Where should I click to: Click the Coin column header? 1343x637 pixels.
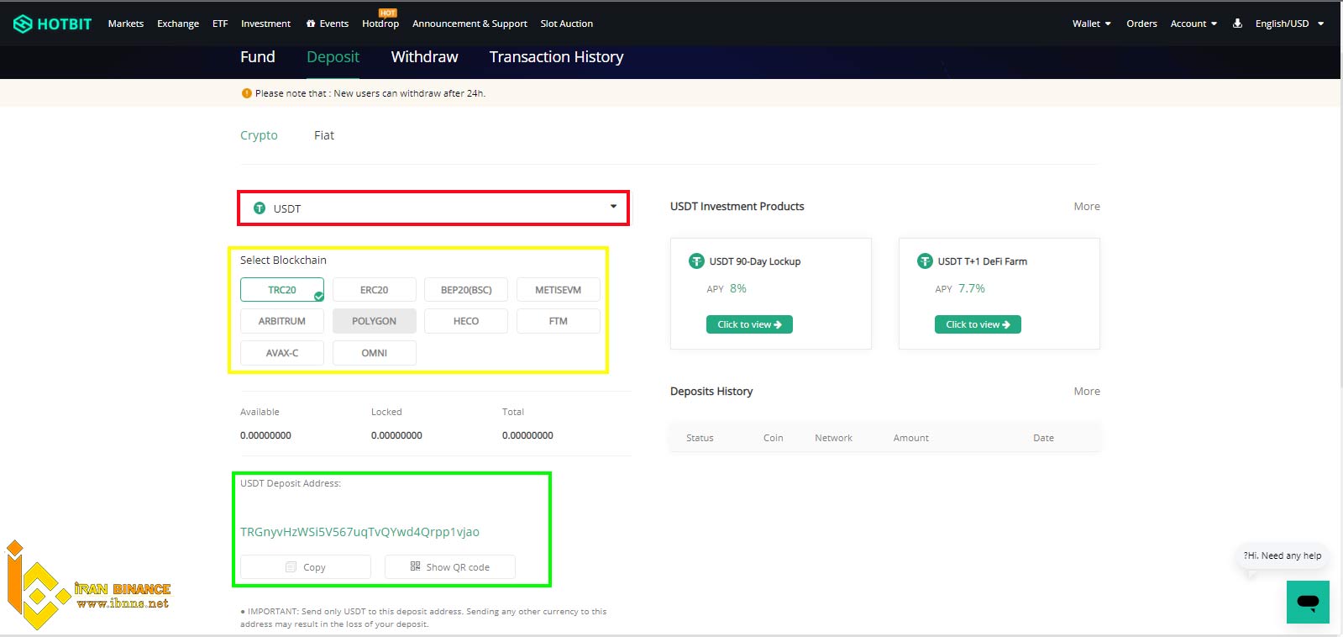point(774,438)
